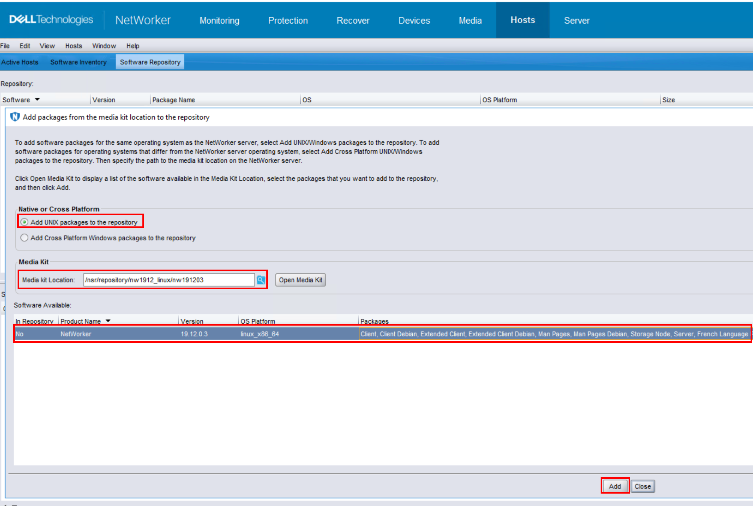Screen dimensions: 753x506
Task: Click the No value in In Repository column
Action: tap(20, 334)
